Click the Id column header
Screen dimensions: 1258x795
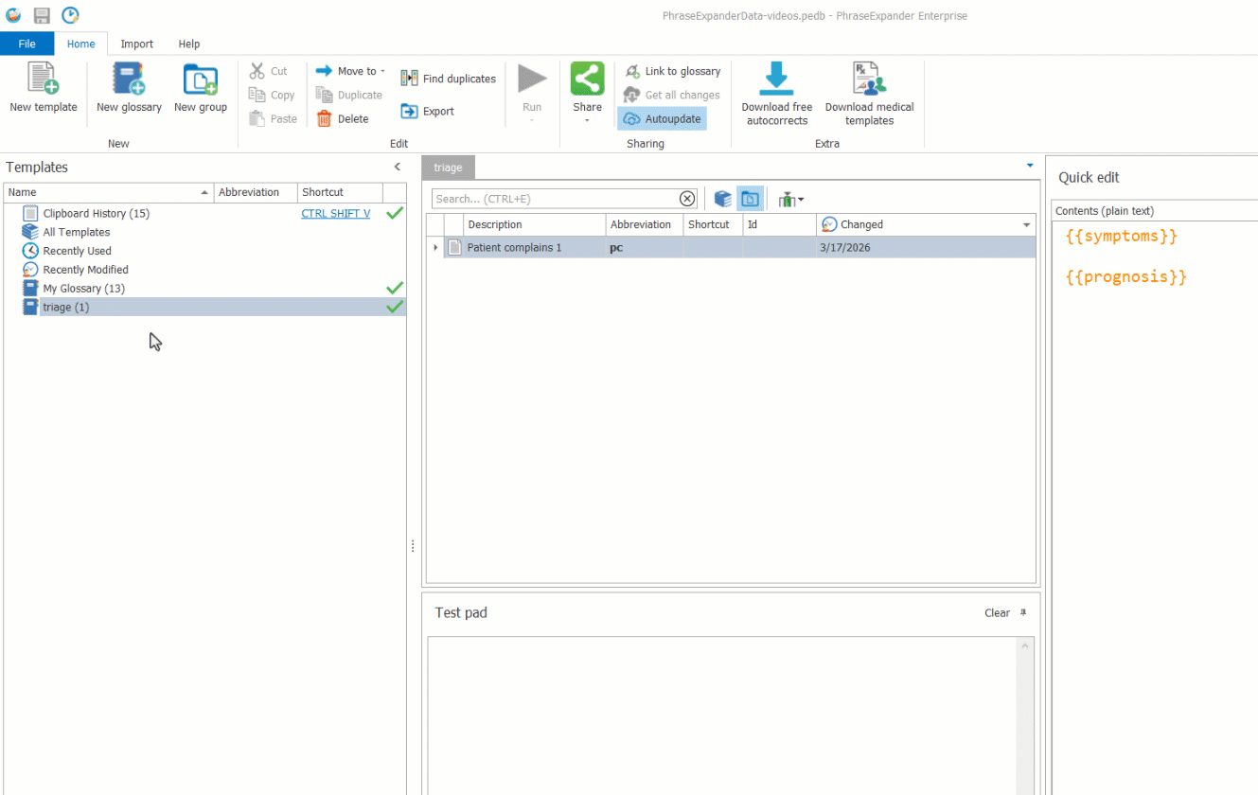coord(779,225)
